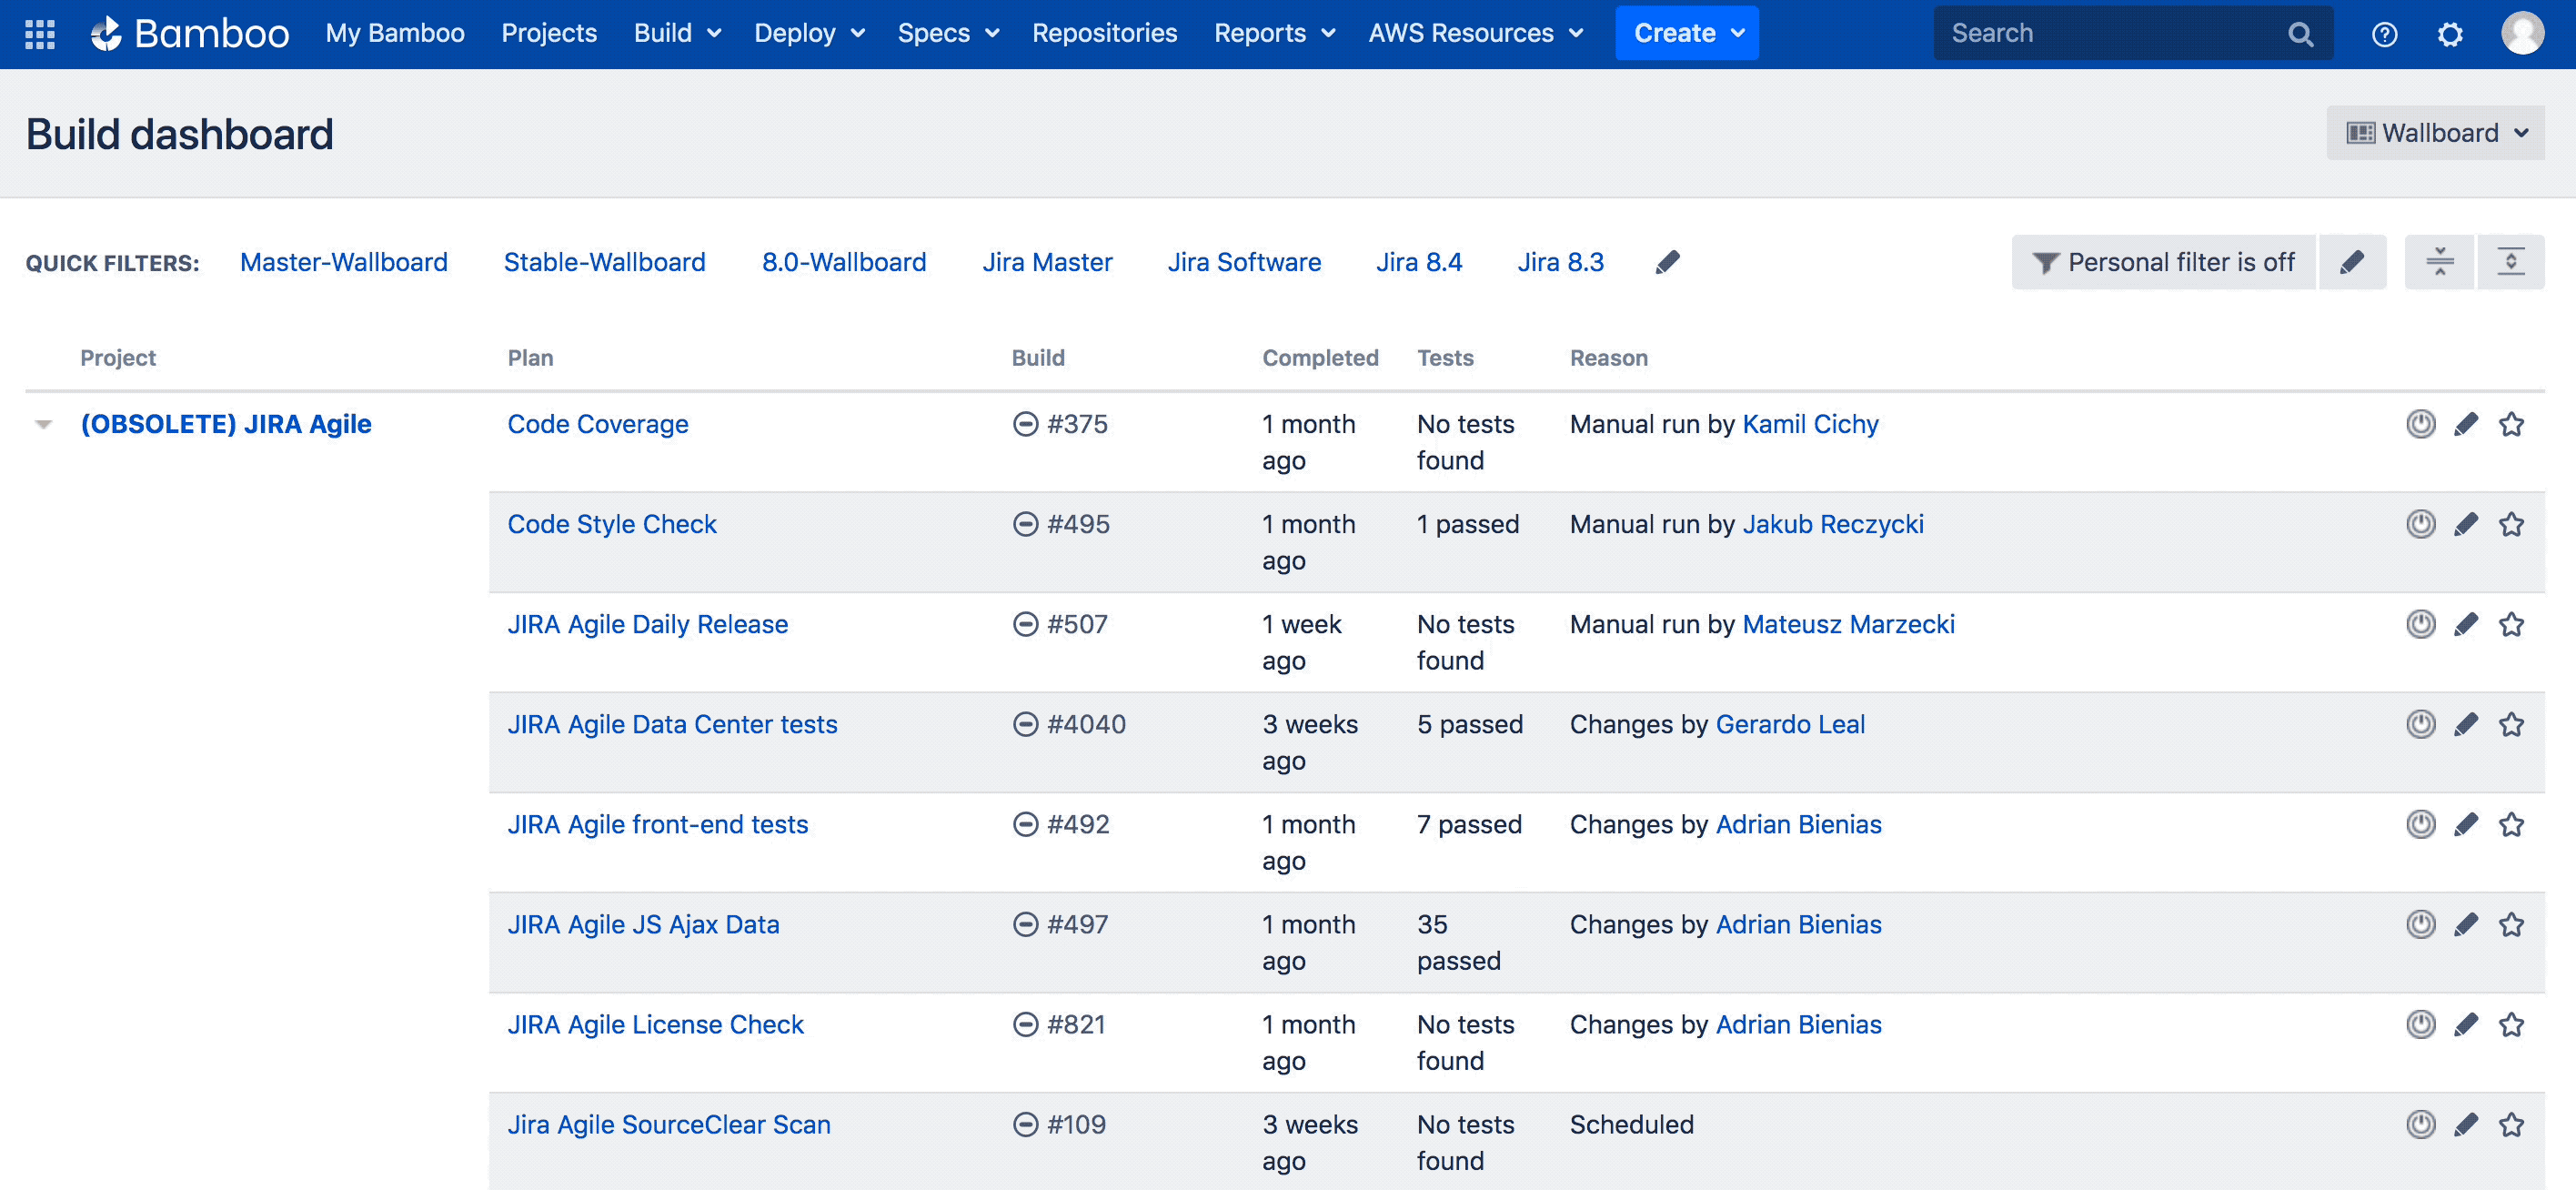Open Kamil Cichy's user profile
Screen dimensions: 2576x1190
click(1810, 424)
